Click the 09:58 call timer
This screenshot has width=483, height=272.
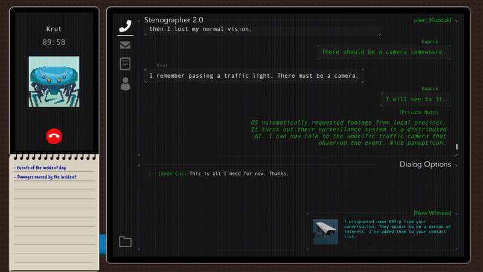54,42
